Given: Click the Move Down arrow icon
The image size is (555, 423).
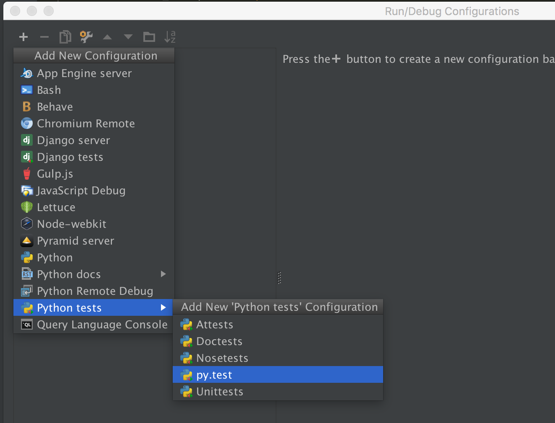Looking at the screenshot, I should coord(128,37).
